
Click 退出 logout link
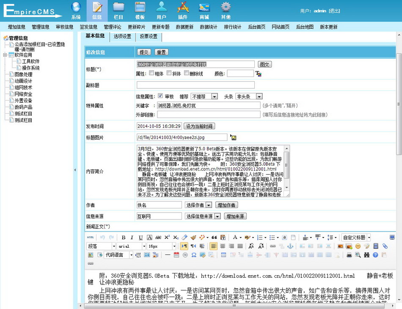(x=334, y=11)
